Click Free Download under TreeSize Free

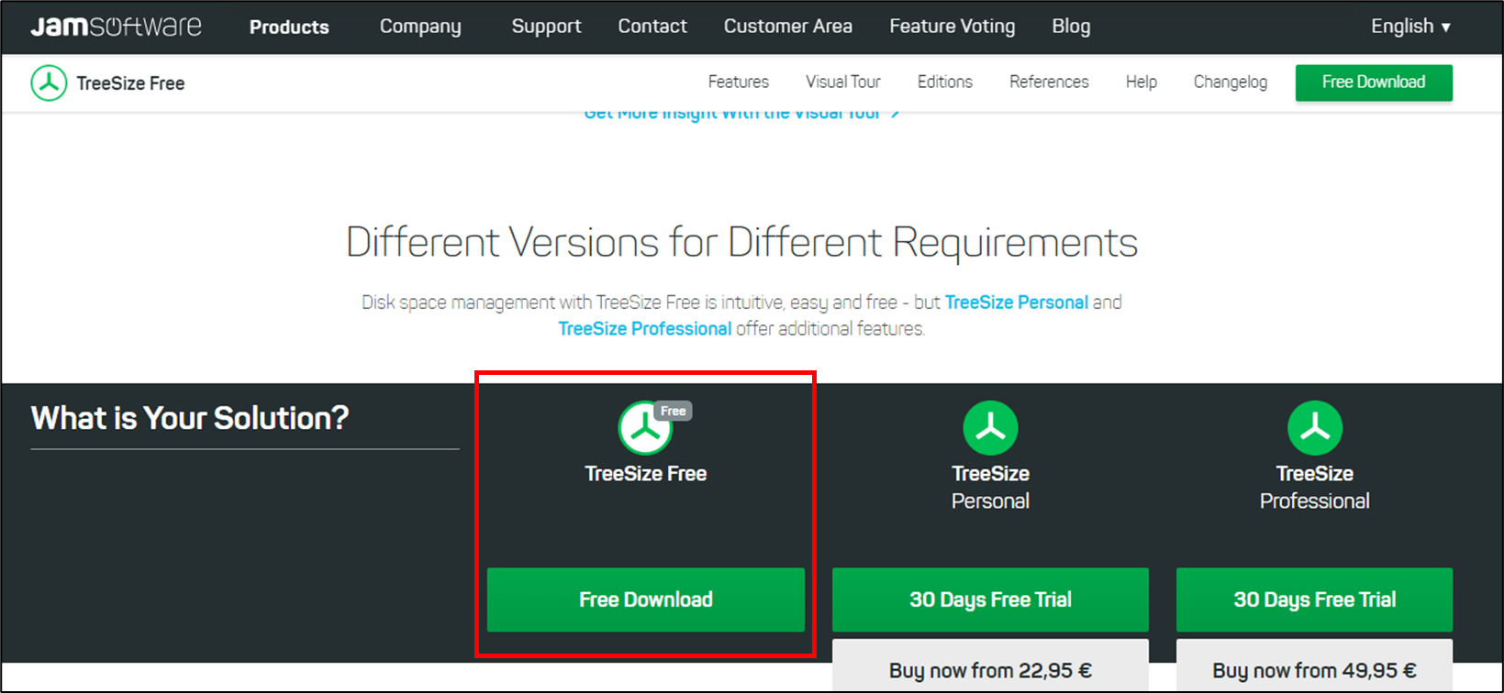[x=646, y=599]
